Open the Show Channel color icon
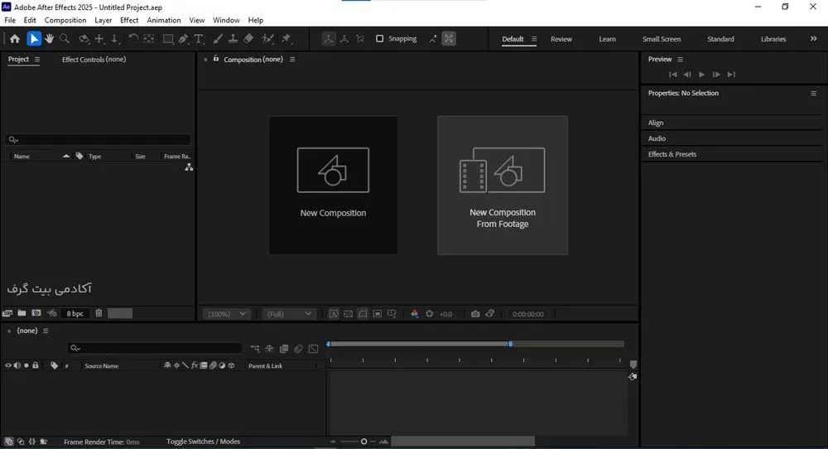This screenshot has height=449, width=828. pyautogui.click(x=415, y=314)
